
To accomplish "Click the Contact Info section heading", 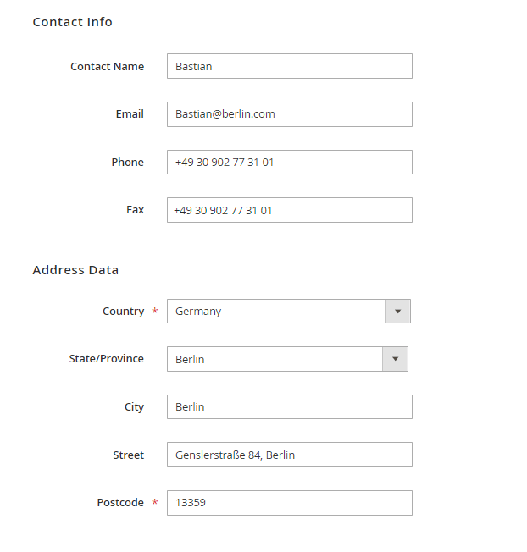I will pos(72,22).
